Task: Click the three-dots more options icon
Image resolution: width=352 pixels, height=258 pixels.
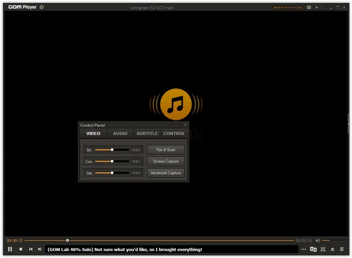Action: pyautogui.click(x=304, y=249)
